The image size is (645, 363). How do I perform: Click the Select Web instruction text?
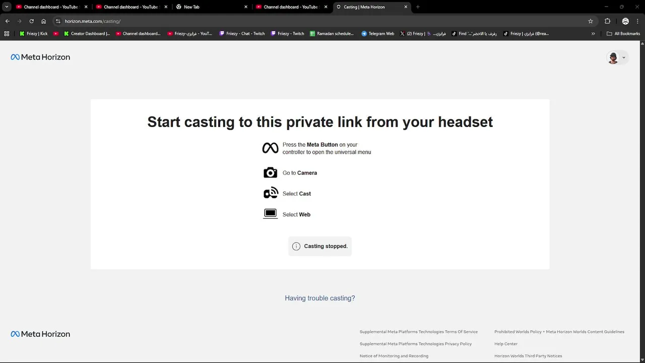click(x=296, y=214)
